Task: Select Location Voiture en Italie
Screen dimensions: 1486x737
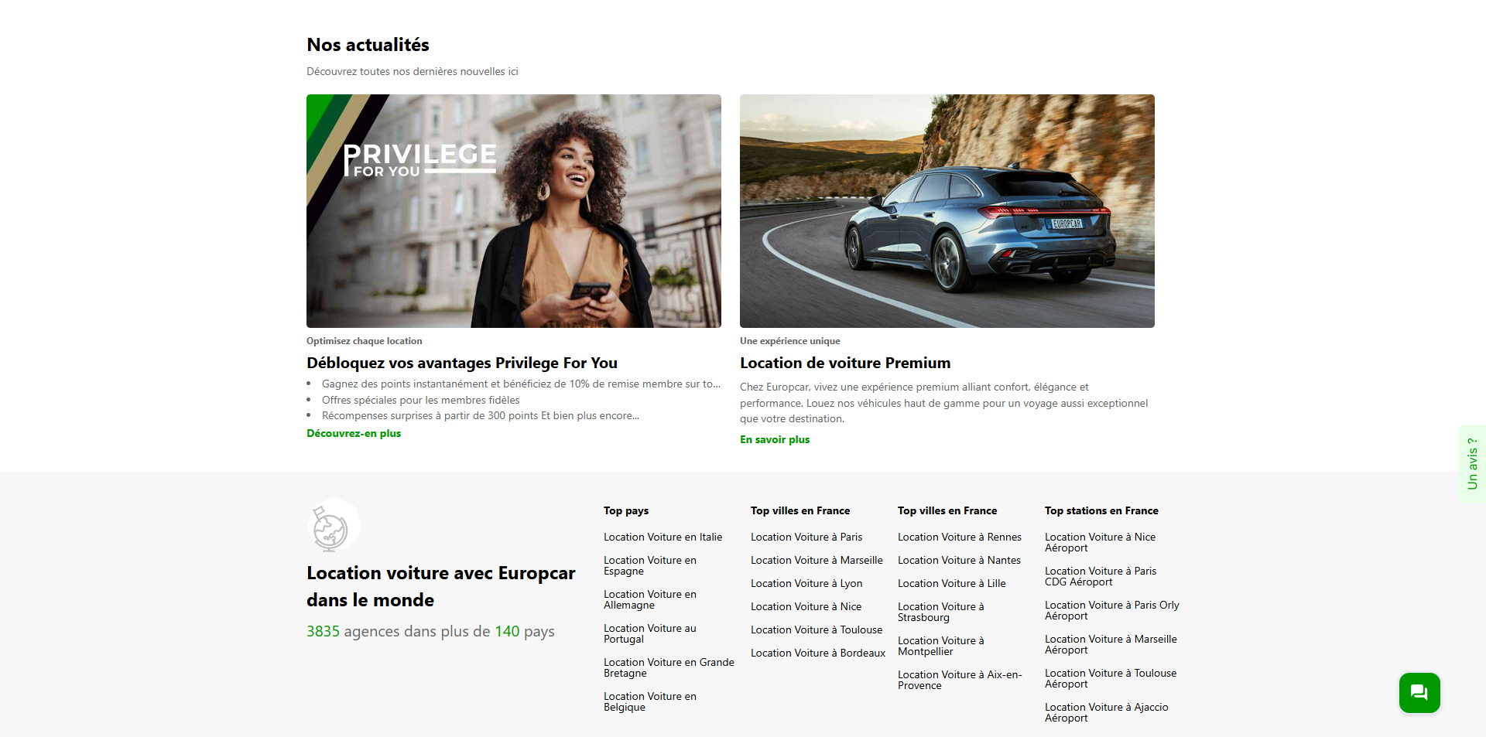Action: coord(663,537)
